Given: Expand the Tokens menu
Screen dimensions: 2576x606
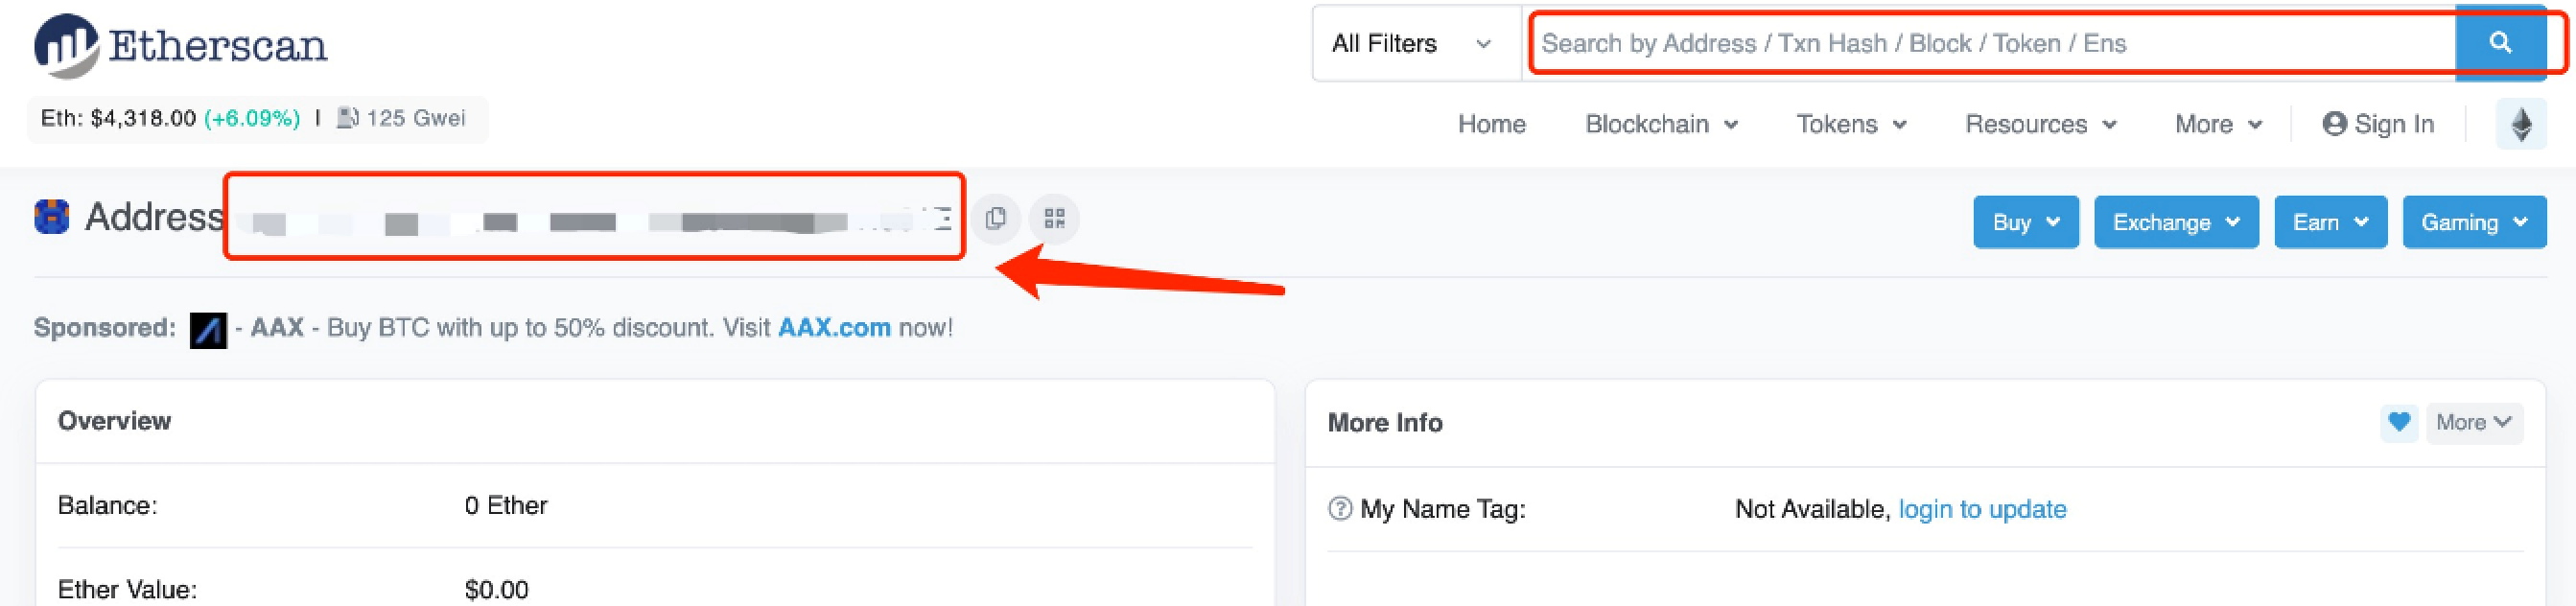Looking at the screenshot, I should tap(1851, 125).
